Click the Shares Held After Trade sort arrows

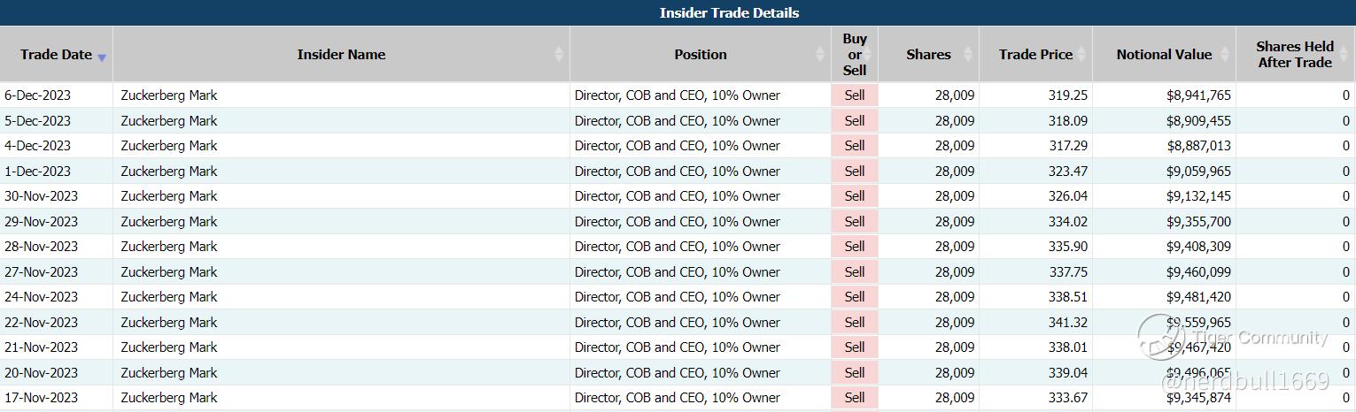tap(1346, 55)
